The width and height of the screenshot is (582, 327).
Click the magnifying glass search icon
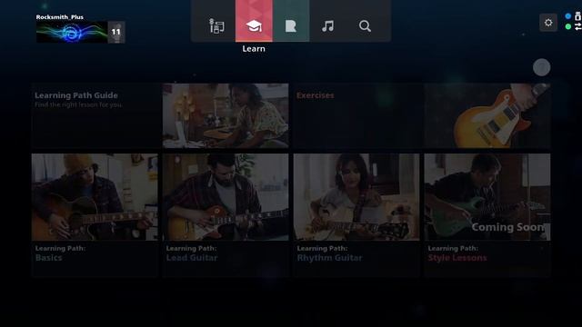coord(365,26)
